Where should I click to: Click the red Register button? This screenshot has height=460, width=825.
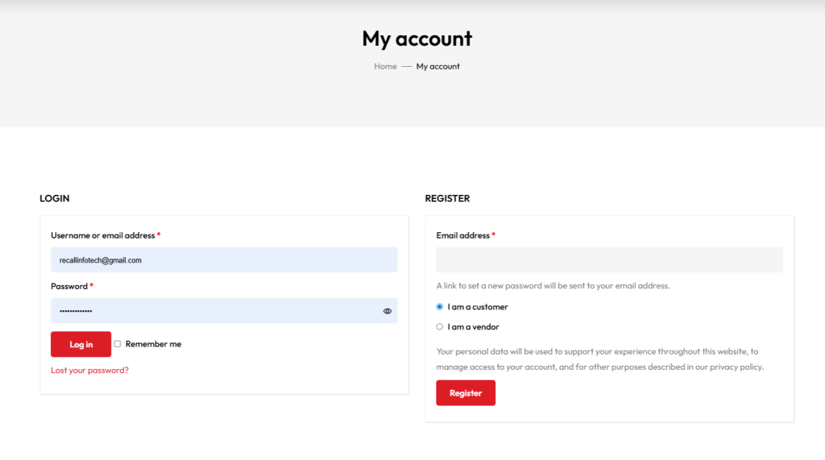coord(466,393)
